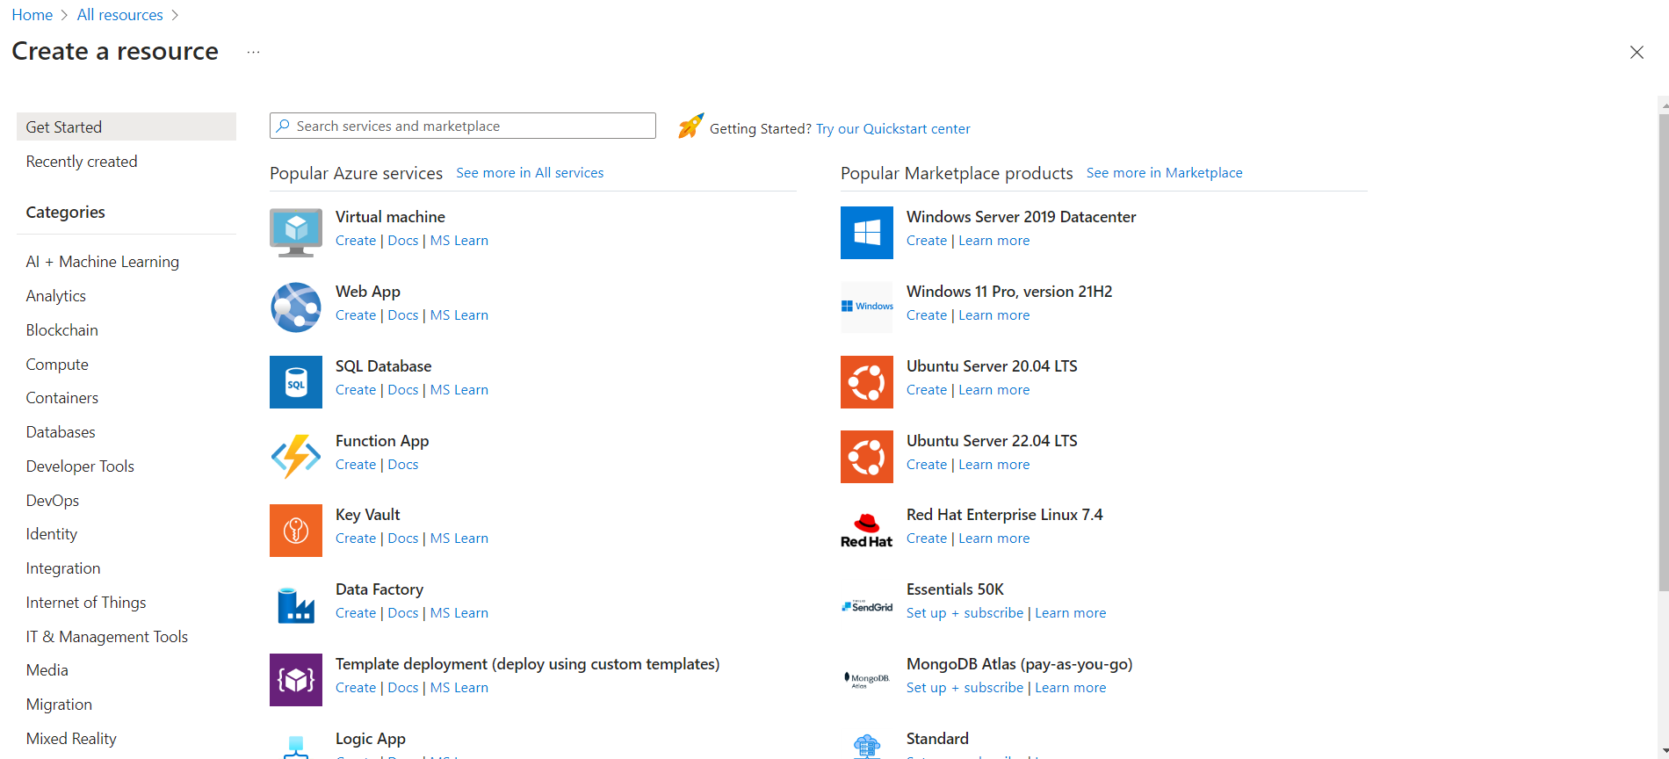Open the ellipsis menu beside Create a resource
Image resolution: width=1669 pixels, height=759 pixels.
(253, 52)
